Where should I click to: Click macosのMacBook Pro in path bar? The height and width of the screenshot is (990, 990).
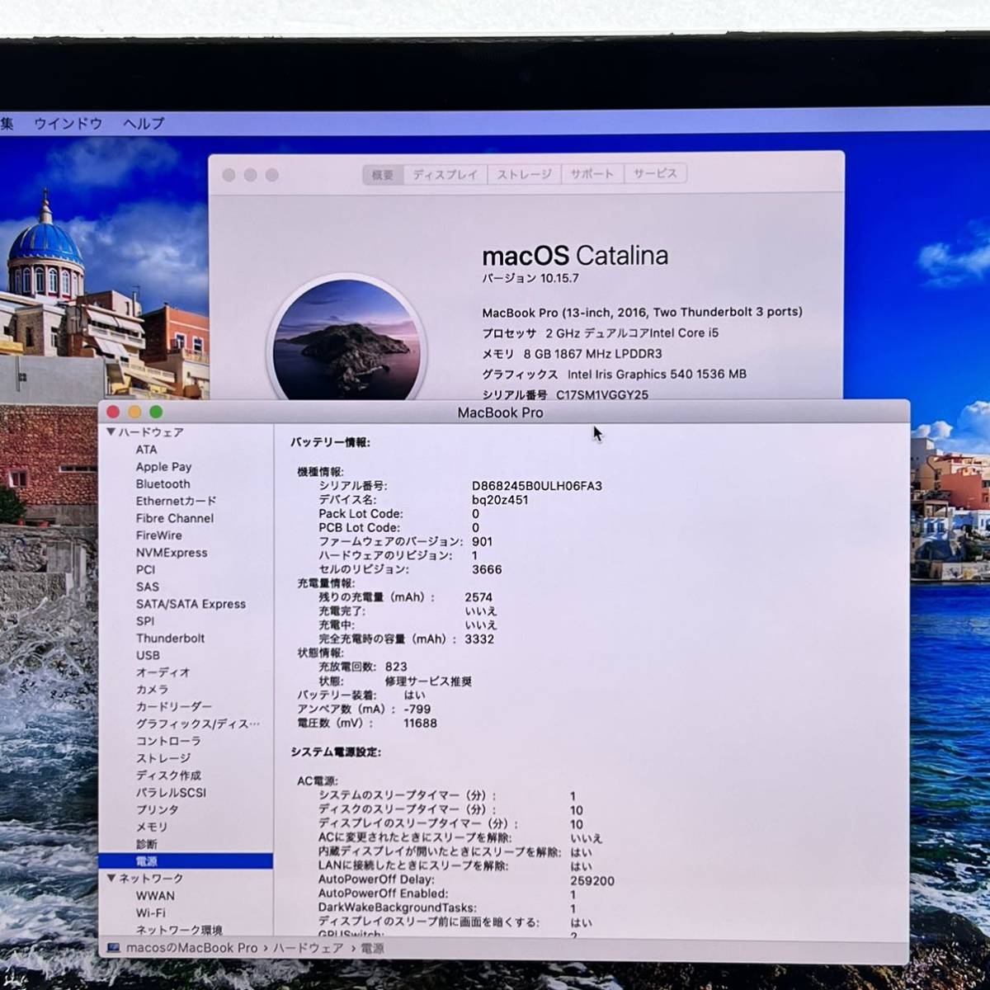tap(191, 949)
